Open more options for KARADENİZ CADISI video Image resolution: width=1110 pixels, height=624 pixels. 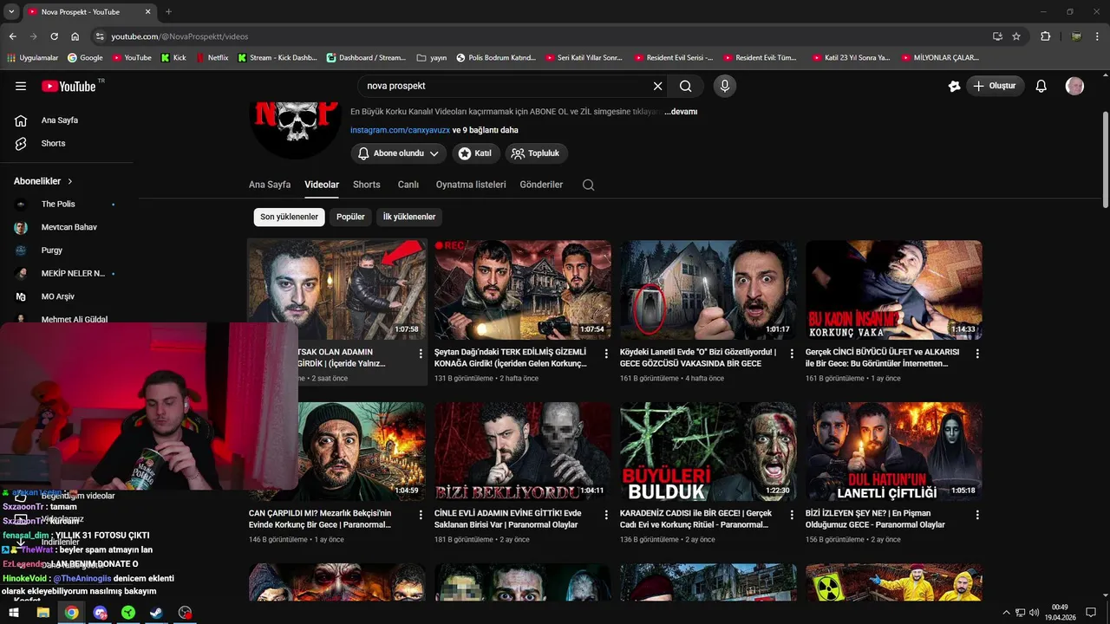click(x=792, y=515)
